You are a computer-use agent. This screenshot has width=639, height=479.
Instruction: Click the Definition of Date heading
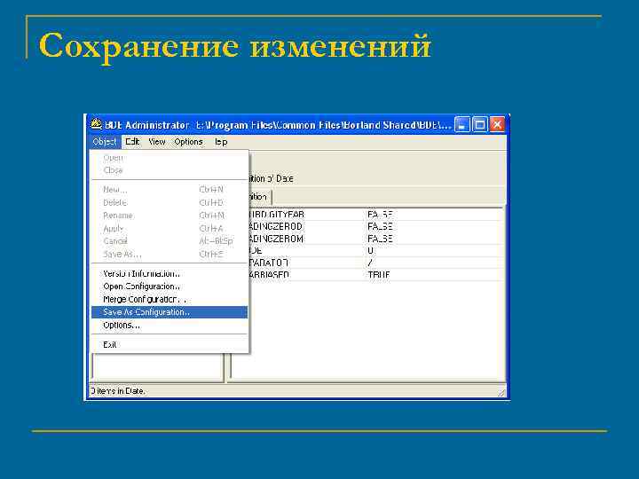coord(271,178)
